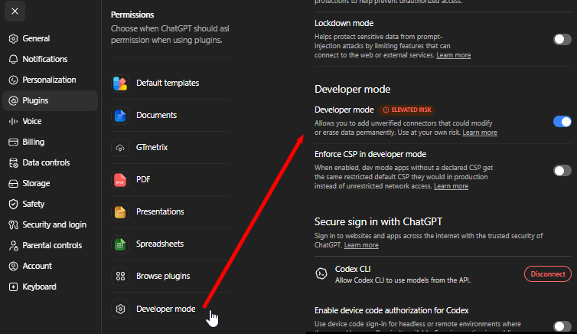
Task: Enable the Lockdown mode toggle
Action: click(562, 39)
